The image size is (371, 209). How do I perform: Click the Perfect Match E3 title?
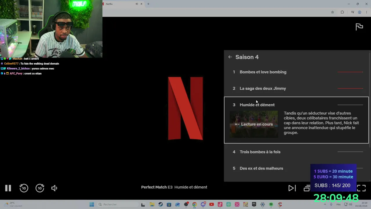click(174, 187)
